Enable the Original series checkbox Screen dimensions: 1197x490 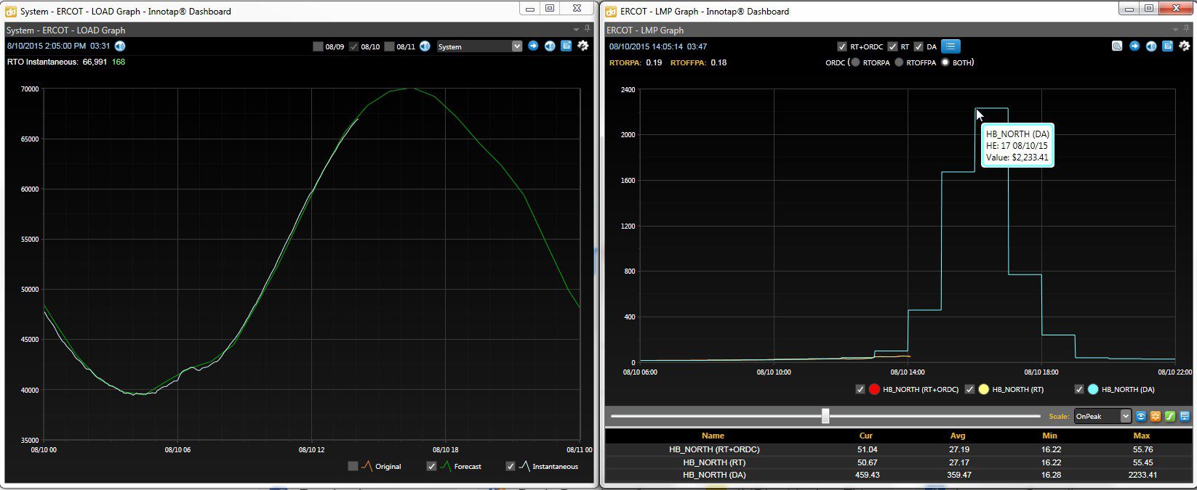click(353, 466)
